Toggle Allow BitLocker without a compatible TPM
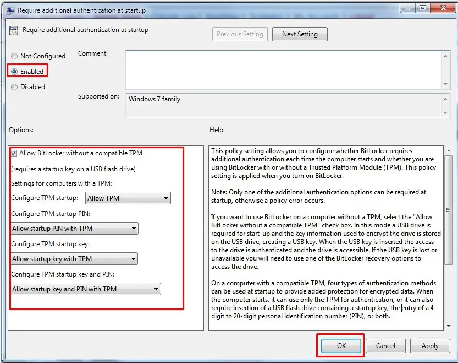The height and width of the screenshot is (363, 458). tap(14, 153)
